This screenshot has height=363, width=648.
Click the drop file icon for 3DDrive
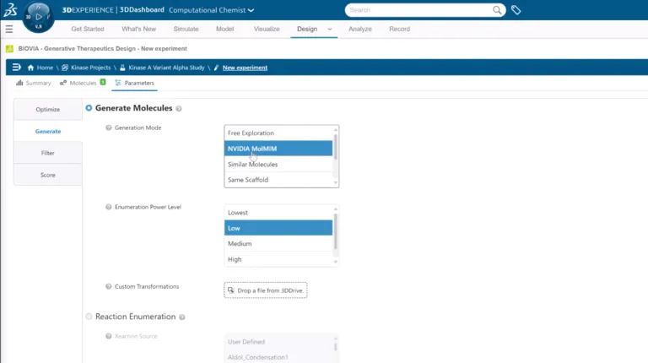(x=231, y=290)
